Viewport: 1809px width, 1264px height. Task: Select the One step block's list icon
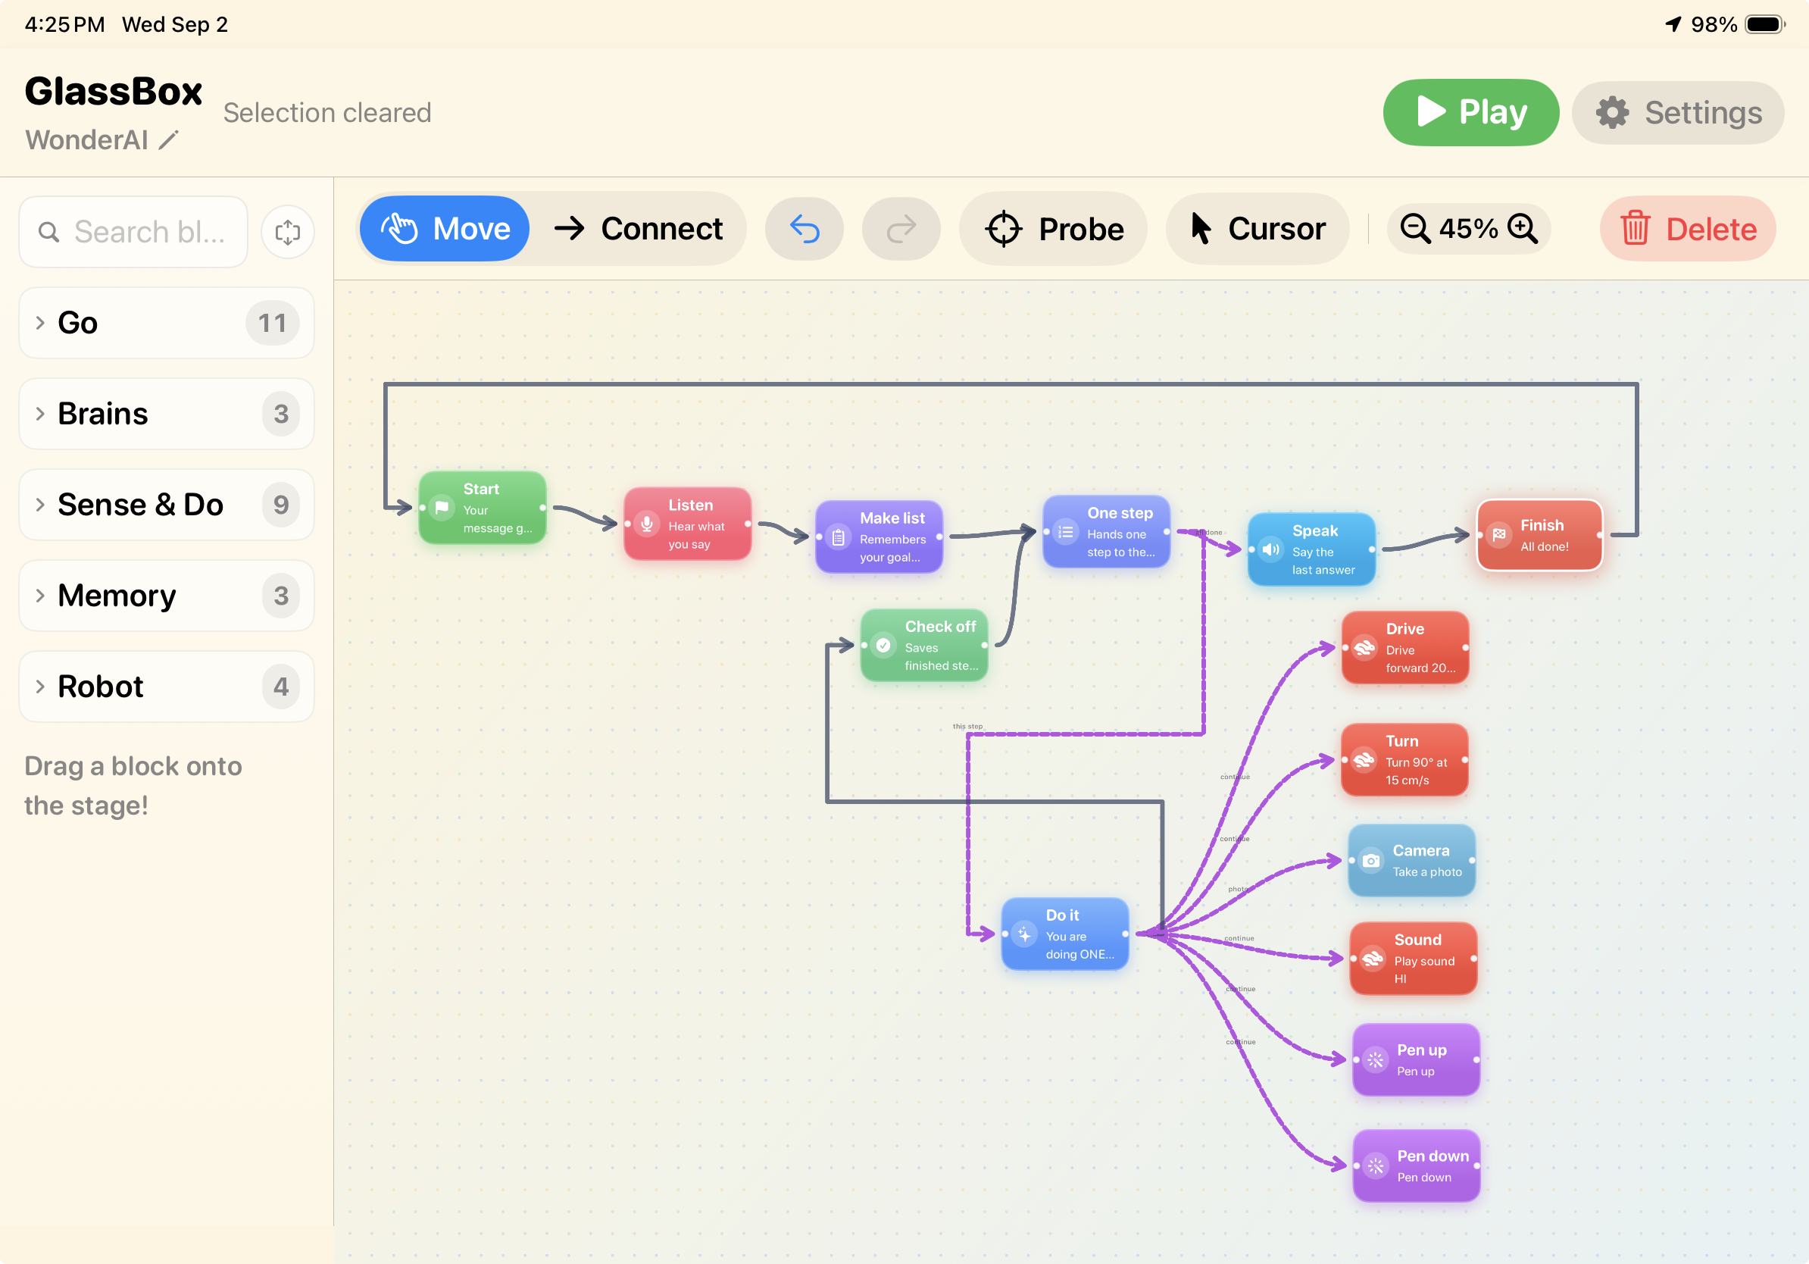pyautogui.click(x=1065, y=532)
